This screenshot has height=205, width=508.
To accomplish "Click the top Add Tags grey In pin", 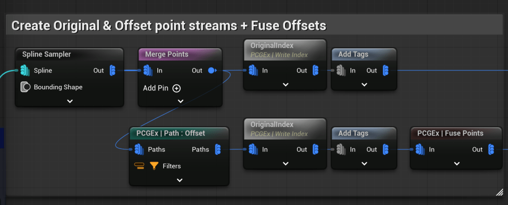I will click(x=341, y=70).
